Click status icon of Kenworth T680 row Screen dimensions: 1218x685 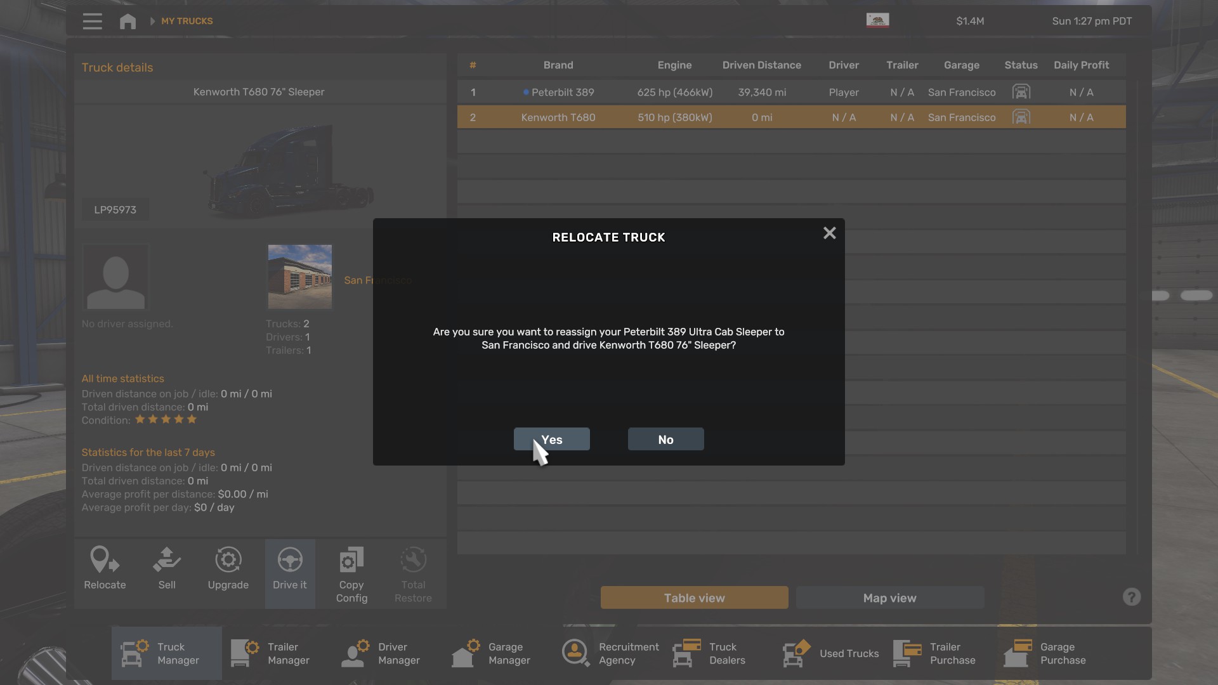click(1021, 117)
